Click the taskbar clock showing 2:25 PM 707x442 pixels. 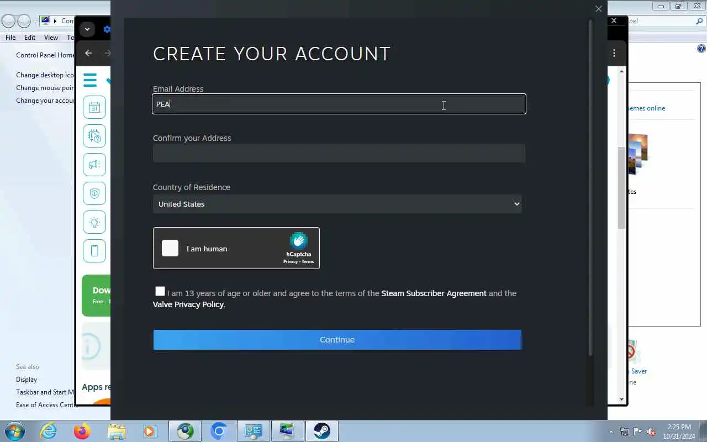click(x=679, y=431)
